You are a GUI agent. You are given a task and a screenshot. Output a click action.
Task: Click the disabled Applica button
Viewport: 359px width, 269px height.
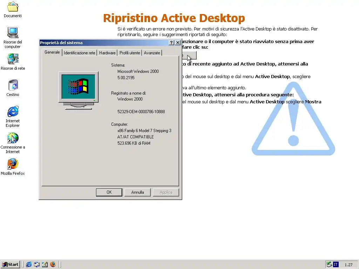pos(166,192)
